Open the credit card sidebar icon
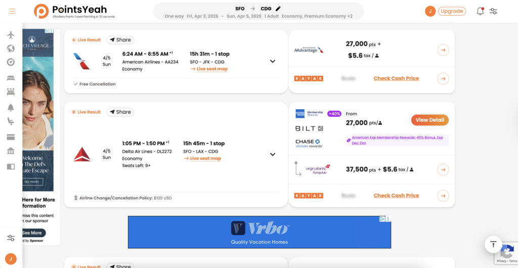The image size is (518, 268). point(11,137)
